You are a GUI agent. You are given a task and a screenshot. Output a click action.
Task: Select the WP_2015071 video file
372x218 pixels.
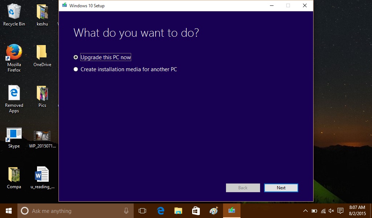pyautogui.click(x=42, y=140)
